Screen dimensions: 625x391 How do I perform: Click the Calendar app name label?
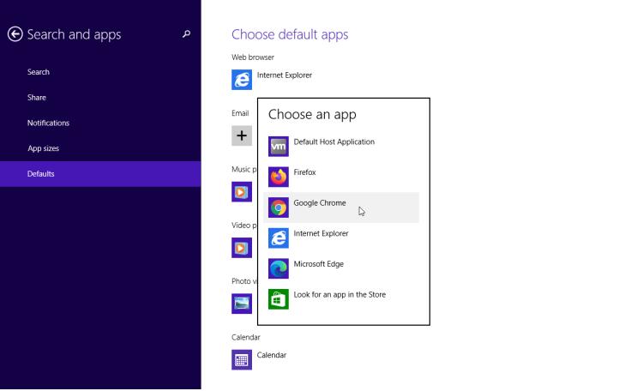[272, 355]
